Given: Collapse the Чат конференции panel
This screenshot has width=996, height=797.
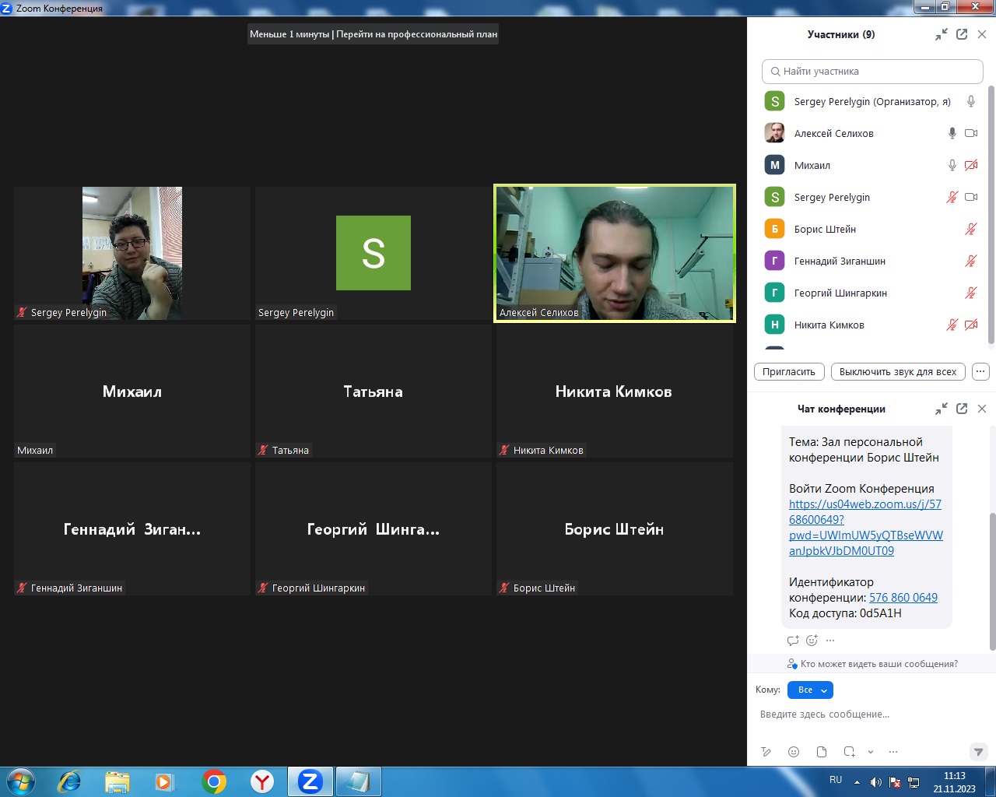Looking at the screenshot, I should click(942, 409).
